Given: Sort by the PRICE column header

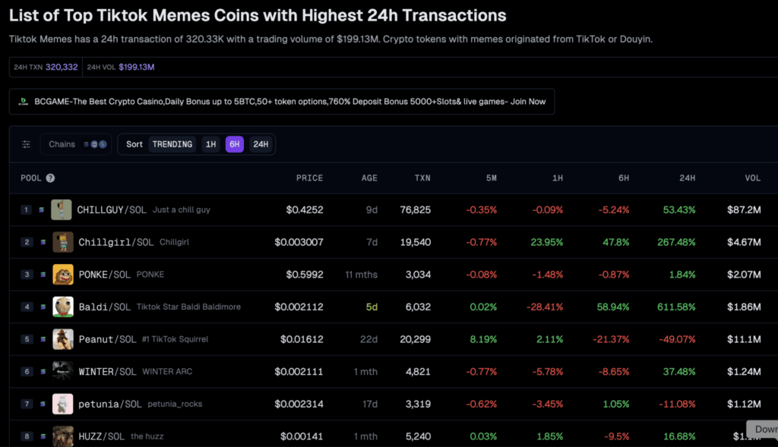Looking at the screenshot, I should coord(309,178).
